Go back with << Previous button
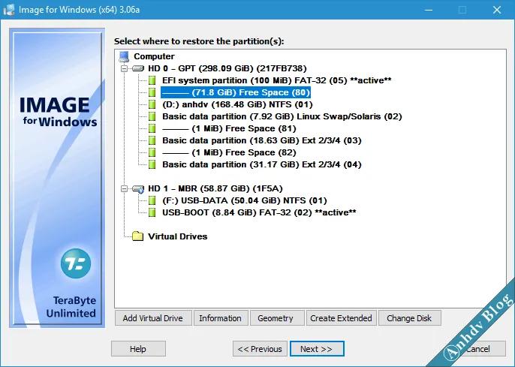Screen dimensions: 515x367 tap(260, 349)
